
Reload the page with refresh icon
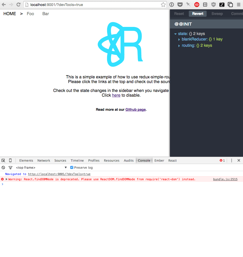18,5
